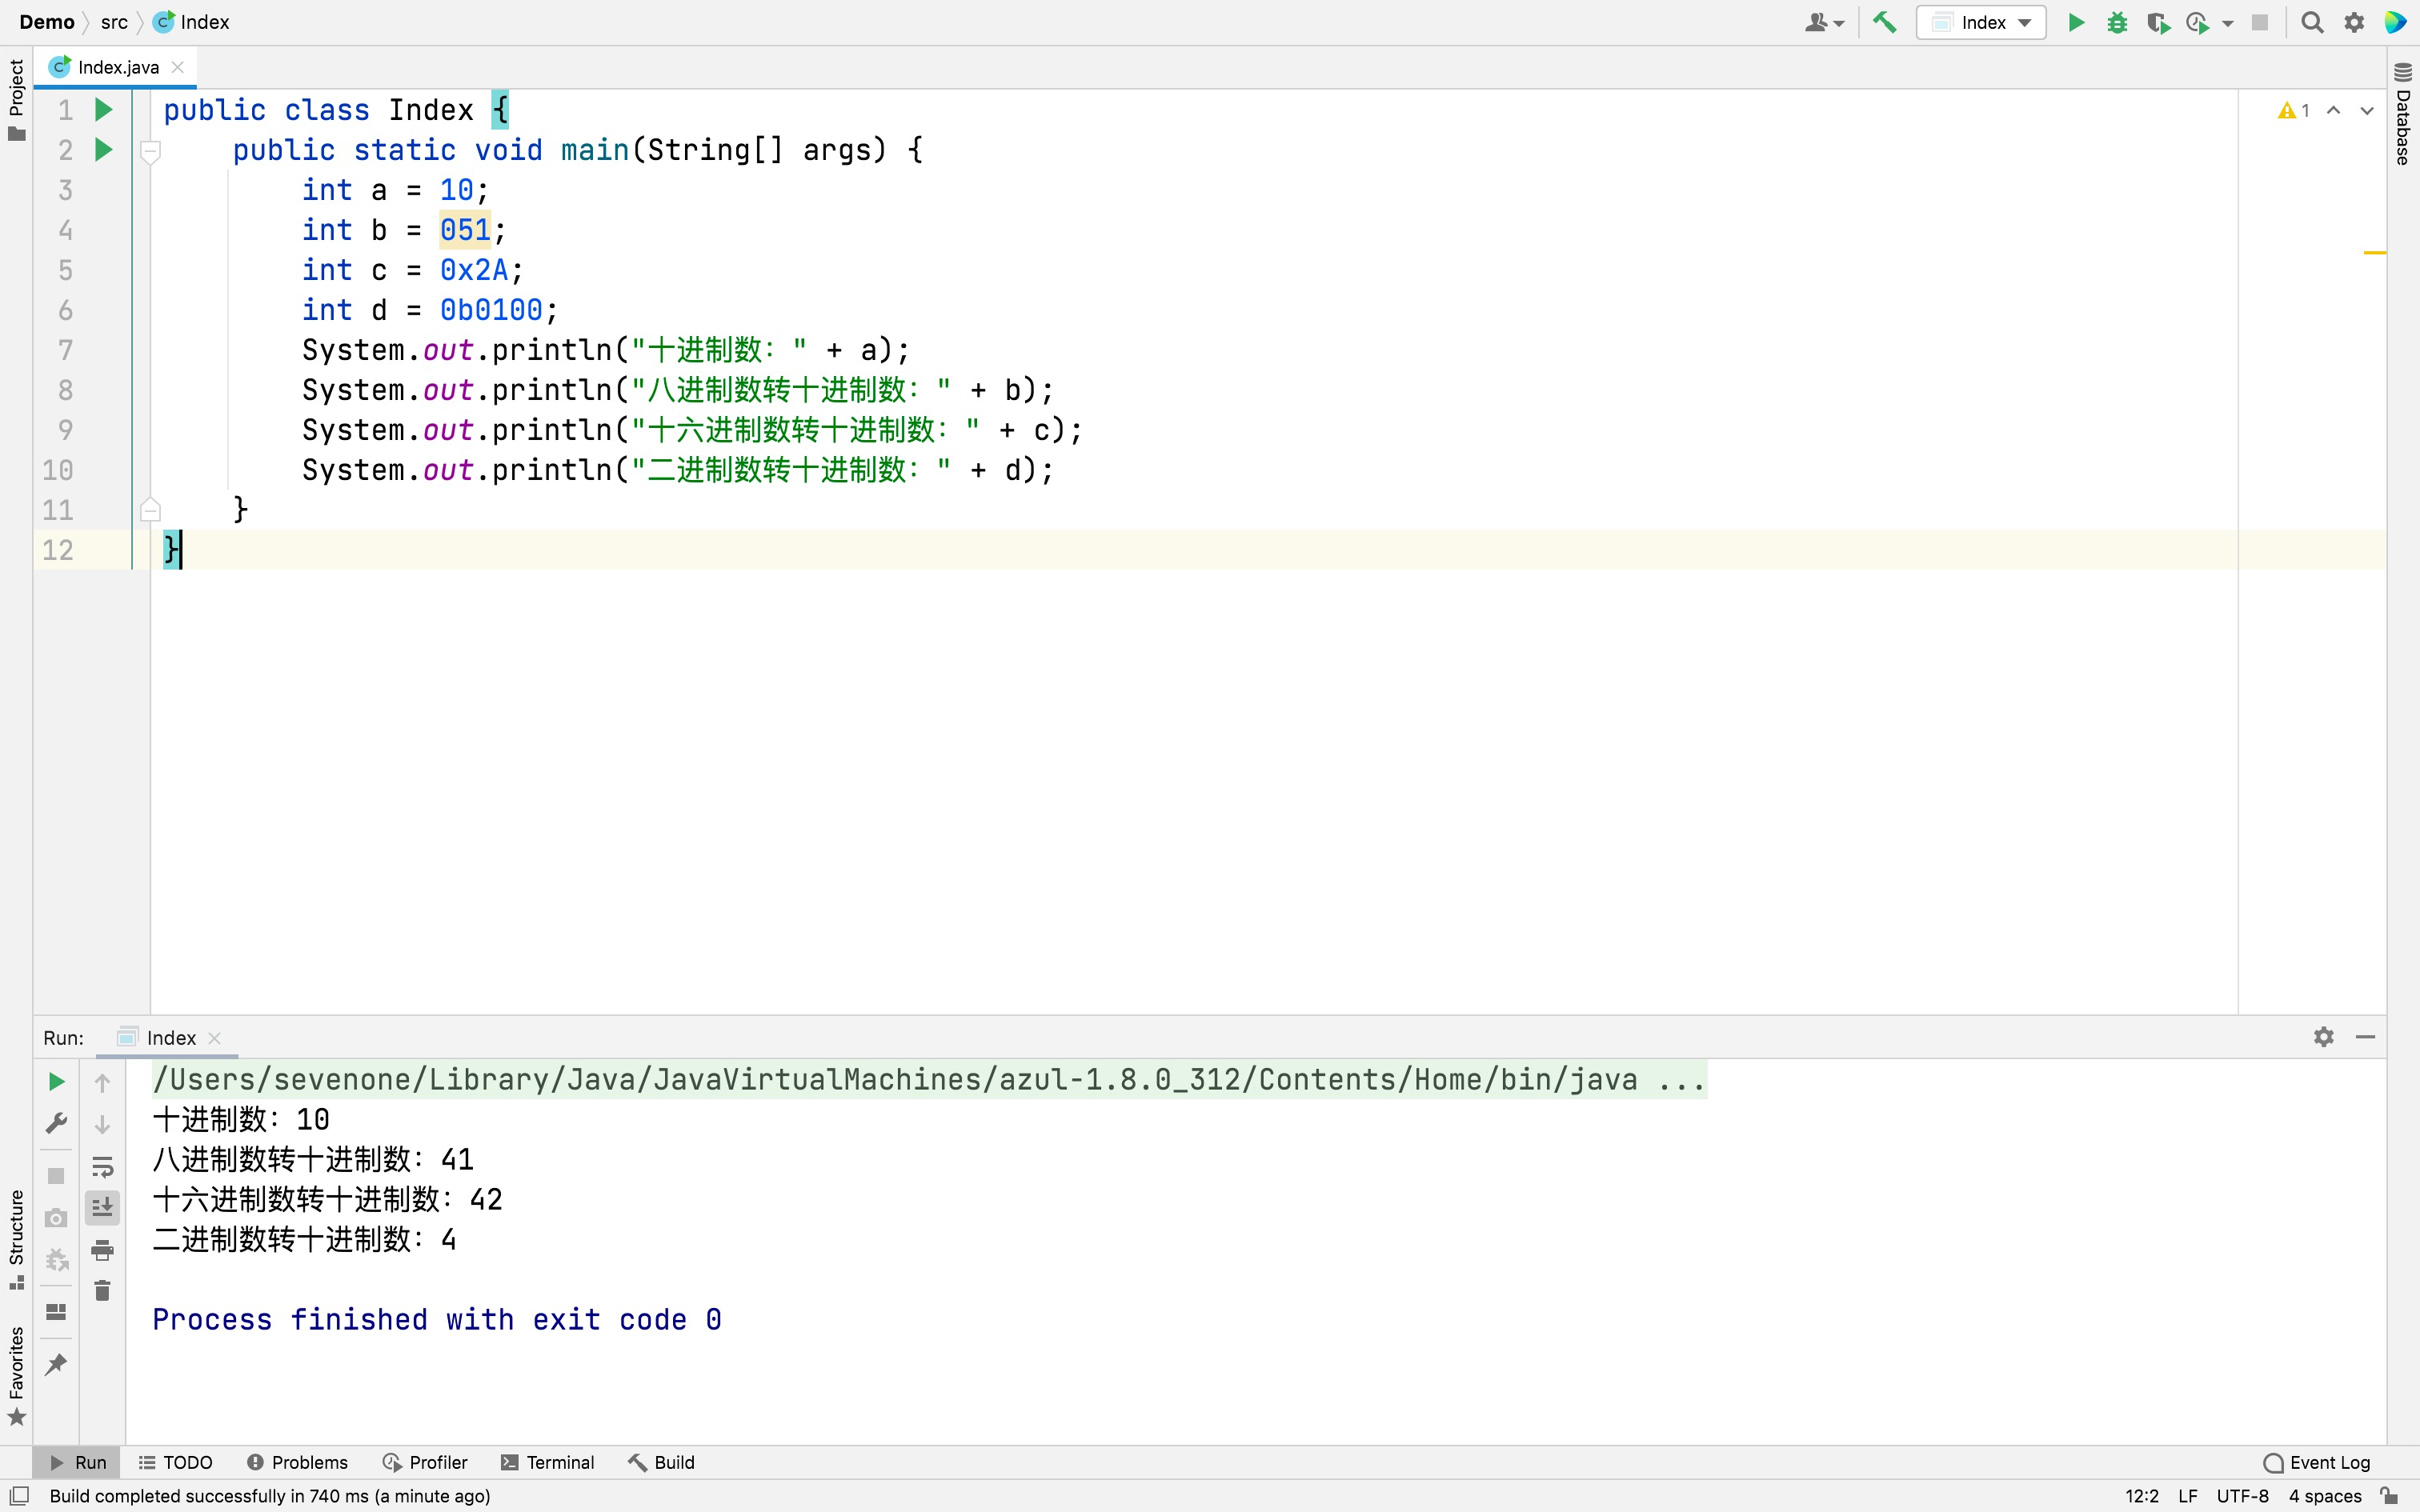2420x1512 pixels.
Task: Click the src breadcrumb
Action: [x=114, y=22]
